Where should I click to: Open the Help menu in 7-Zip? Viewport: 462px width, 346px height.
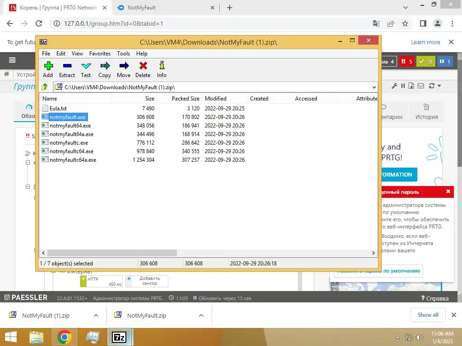(142, 54)
